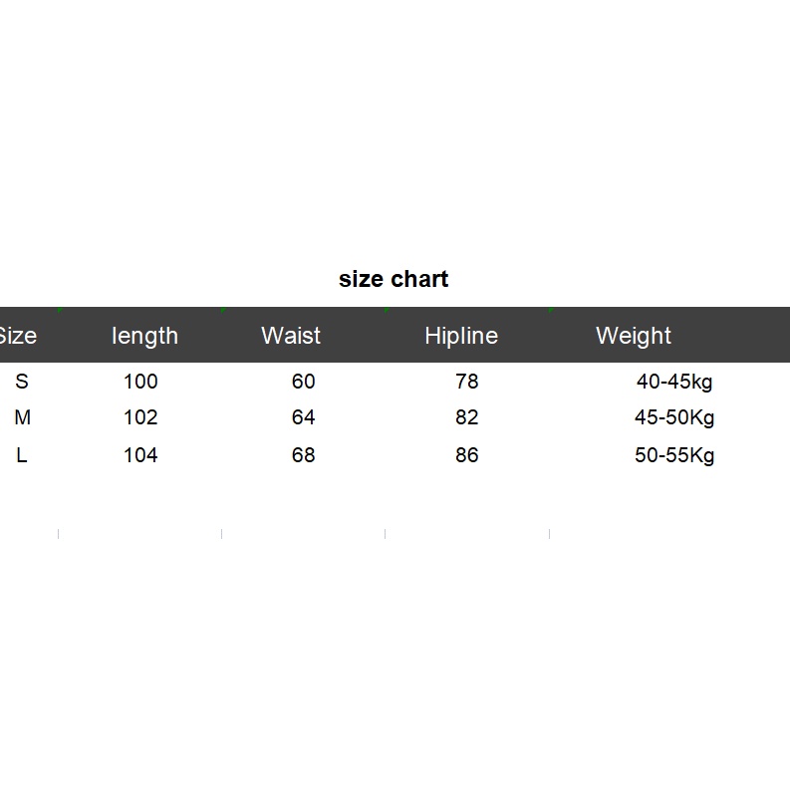Click the size 'M' row label
Image resolution: width=790 pixels, height=790 pixels.
(x=22, y=417)
